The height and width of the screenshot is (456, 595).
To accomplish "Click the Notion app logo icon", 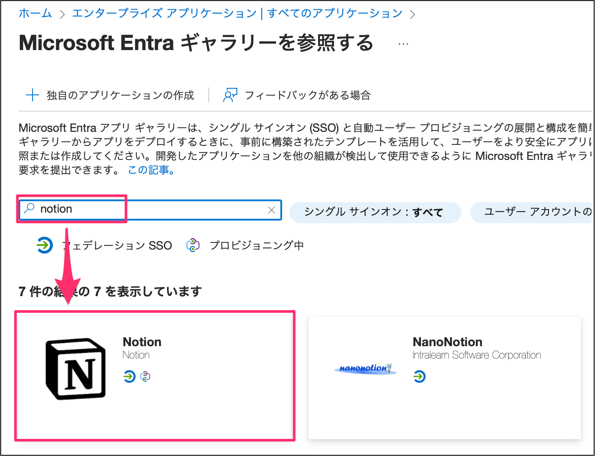I will tap(76, 368).
